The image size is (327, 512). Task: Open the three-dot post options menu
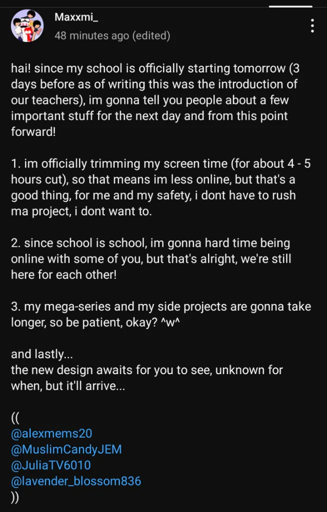tap(312, 26)
